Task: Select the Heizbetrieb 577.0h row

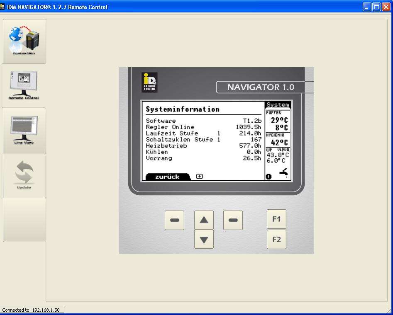Action: coord(203,146)
